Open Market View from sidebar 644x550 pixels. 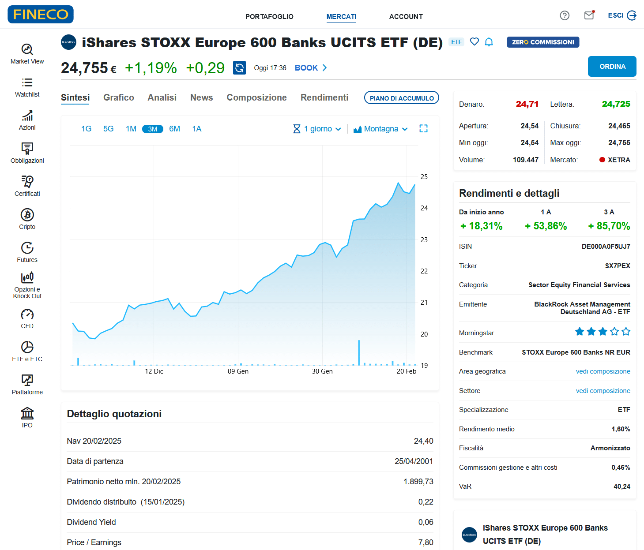pyautogui.click(x=27, y=54)
